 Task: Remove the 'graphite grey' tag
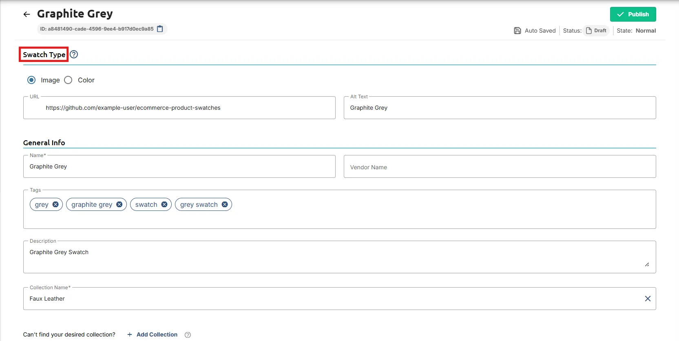pyautogui.click(x=119, y=204)
